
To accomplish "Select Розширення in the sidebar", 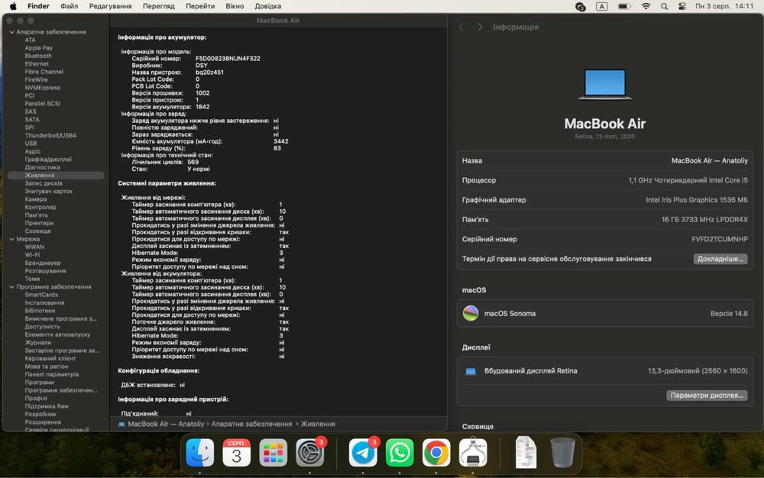I will pyautogui.click(x=42, y=422).
